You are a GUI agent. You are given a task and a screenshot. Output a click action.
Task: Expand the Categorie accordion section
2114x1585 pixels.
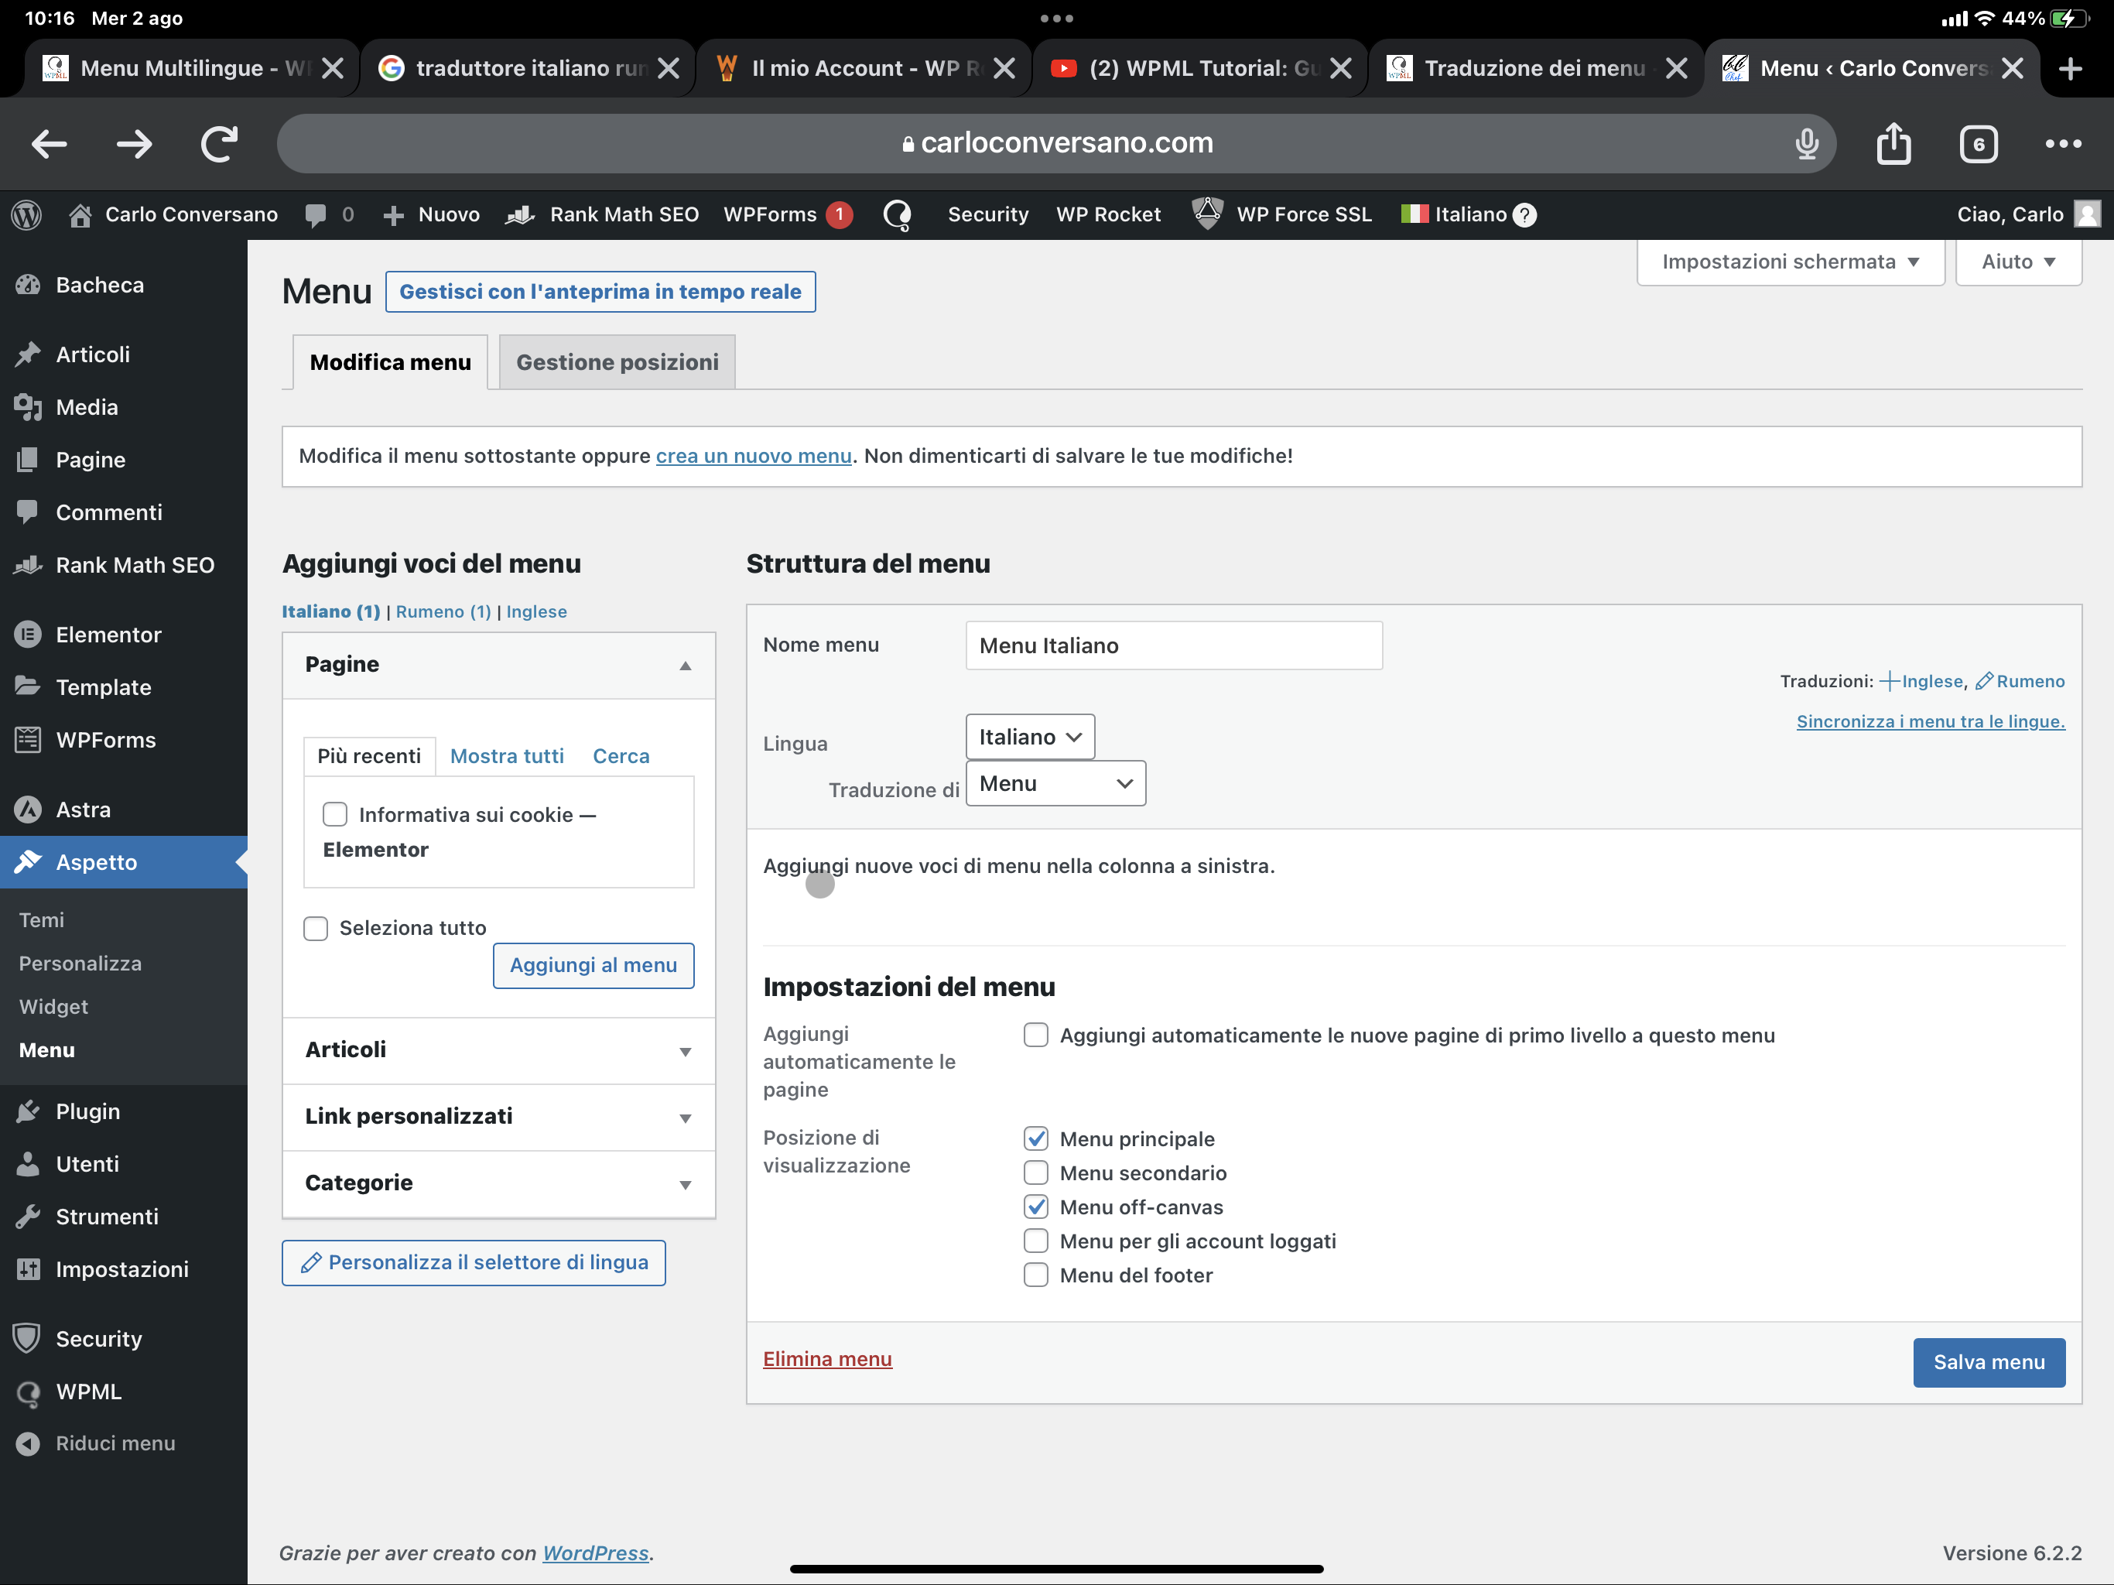pos(499,1183)
